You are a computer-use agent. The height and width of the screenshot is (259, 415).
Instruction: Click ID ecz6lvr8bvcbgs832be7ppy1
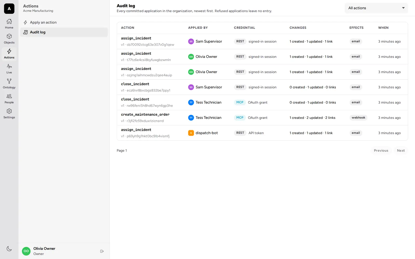148,90
